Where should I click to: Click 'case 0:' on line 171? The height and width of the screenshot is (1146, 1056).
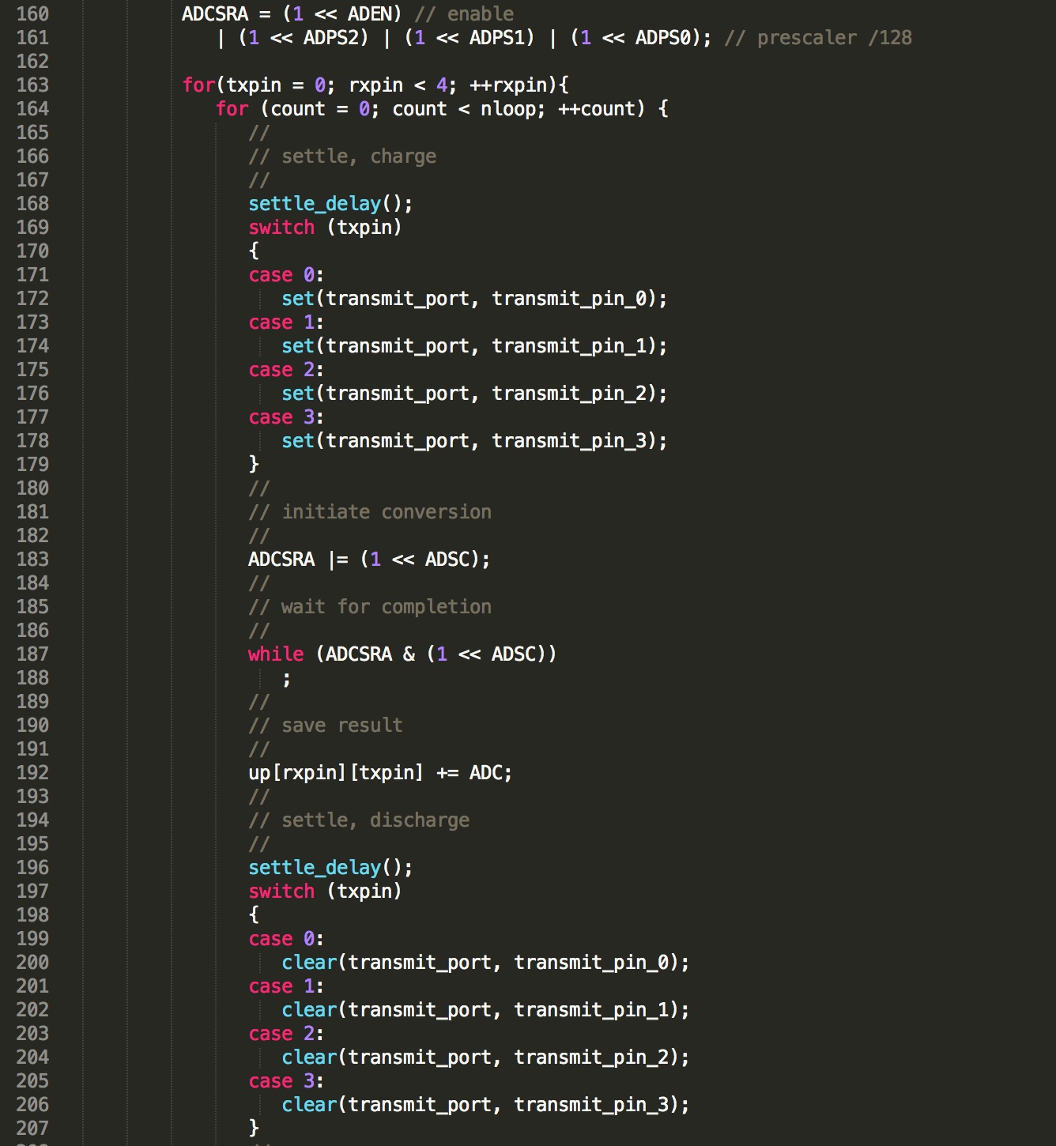286,275
